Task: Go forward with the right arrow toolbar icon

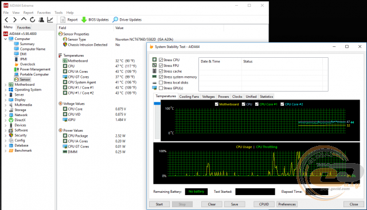Action: (x=15, y=19)
